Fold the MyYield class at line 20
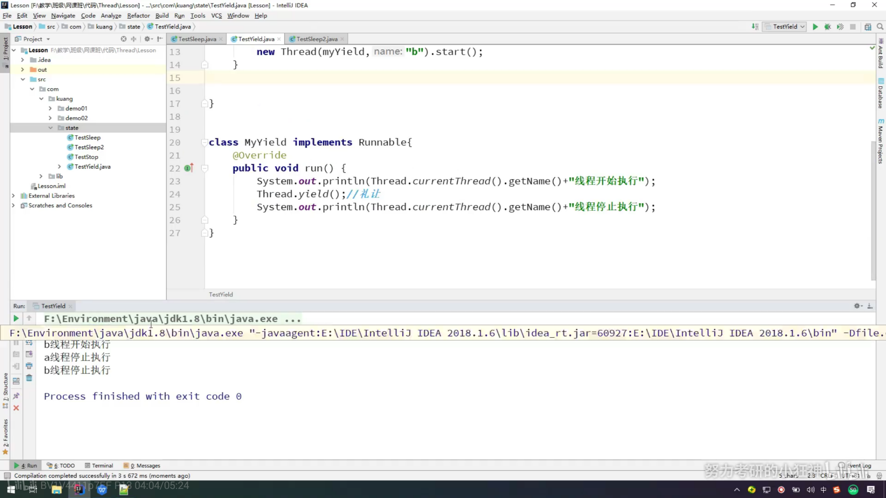Image resolution: width=886 pixels, height=498 pixels. click(205, 142)
